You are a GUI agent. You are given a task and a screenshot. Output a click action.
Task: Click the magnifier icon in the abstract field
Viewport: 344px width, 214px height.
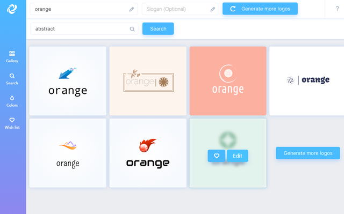pos(132,29)
